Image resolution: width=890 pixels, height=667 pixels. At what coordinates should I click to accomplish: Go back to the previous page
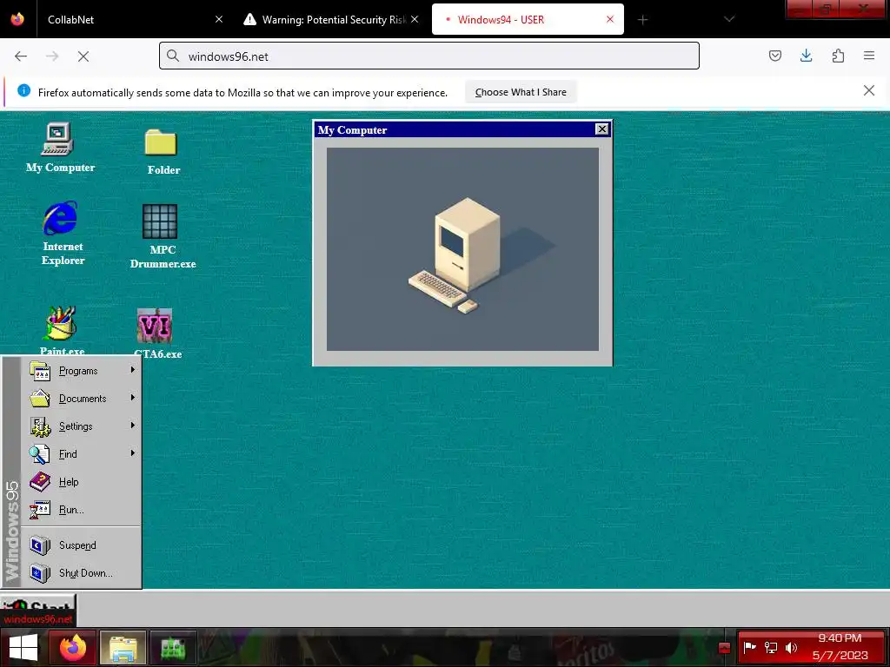21,56
